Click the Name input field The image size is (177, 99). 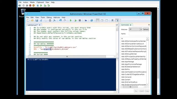coord(139,34)
